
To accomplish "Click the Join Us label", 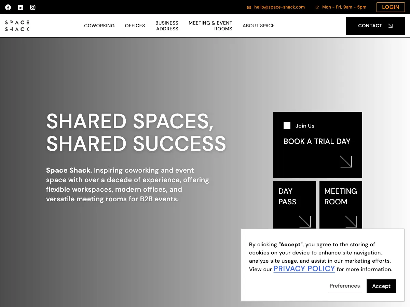I will tap(305, 126).
